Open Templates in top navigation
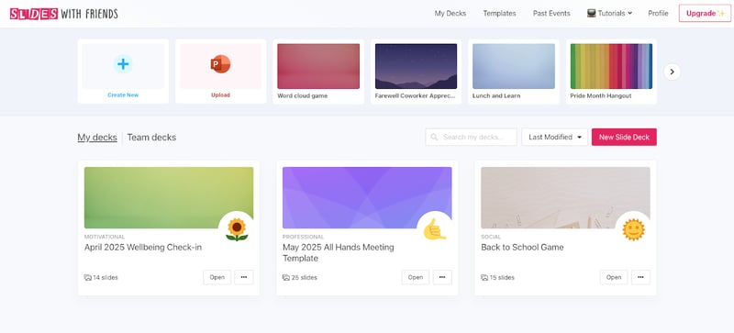Screen dimensions: 734x333 coord(499,13)
